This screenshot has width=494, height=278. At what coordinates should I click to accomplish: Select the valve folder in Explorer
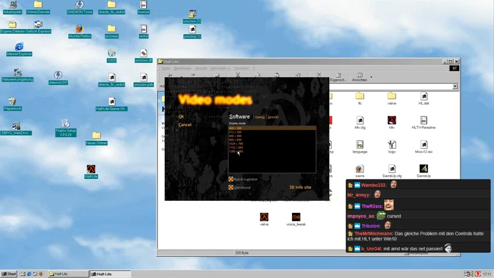pos(392,98)
